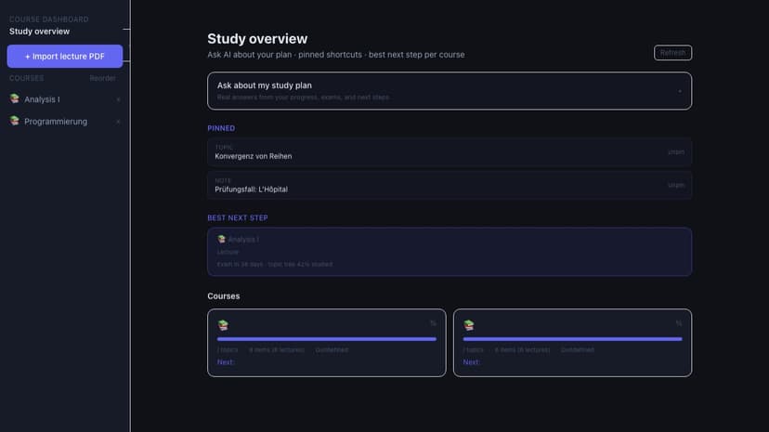Click the Next link in the left course card
769x432 pixels.
click(x=226, y=362)
